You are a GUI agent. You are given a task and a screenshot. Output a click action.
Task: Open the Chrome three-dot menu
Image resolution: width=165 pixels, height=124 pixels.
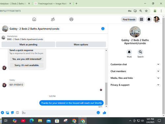(161, 11)
